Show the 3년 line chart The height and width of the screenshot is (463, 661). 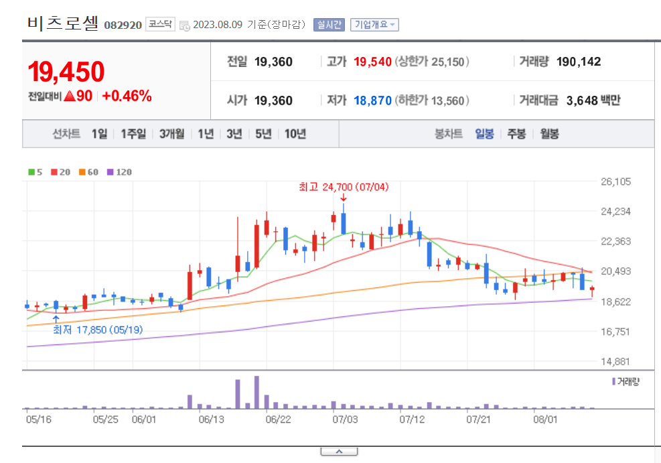234,134
